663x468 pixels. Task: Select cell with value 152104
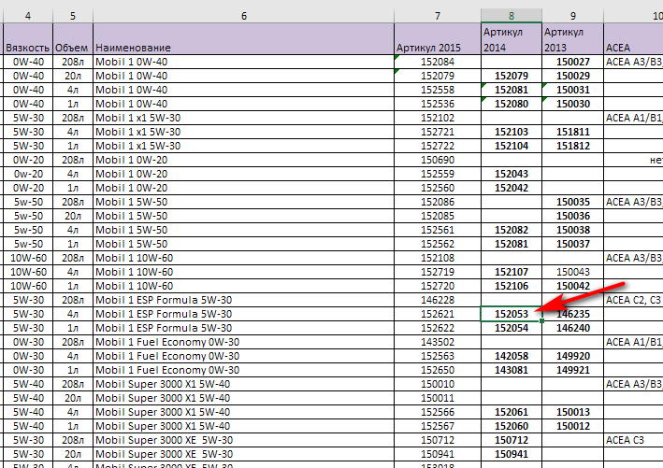pyautogui.click(x=512, y=146)
